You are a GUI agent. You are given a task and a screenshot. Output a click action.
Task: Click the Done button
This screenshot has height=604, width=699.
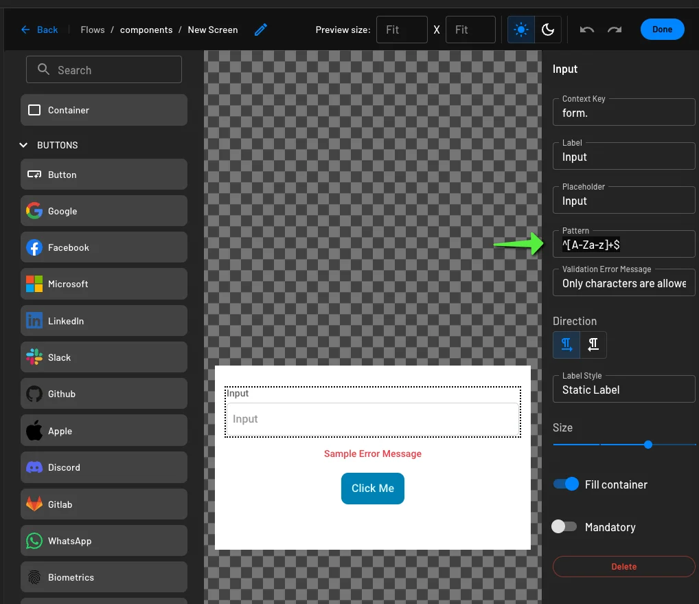(x=662, y=30)
